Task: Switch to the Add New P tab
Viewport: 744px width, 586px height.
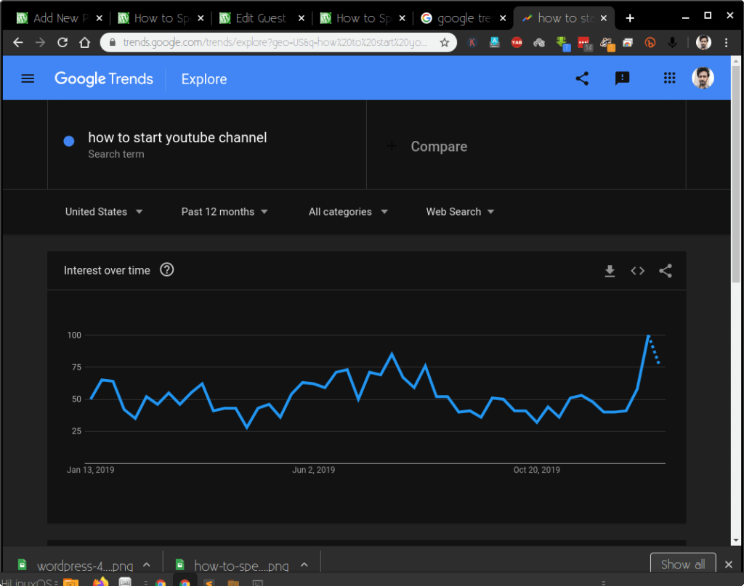Action: point(60,18)
